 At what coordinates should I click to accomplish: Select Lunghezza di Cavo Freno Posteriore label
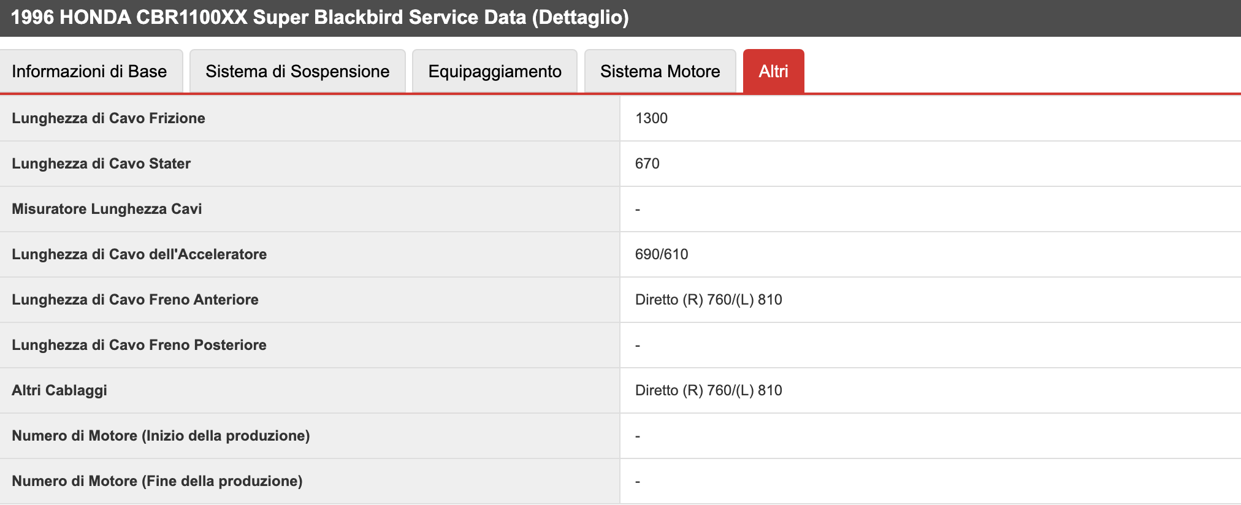pyautogui.click(x=139, y=345)
